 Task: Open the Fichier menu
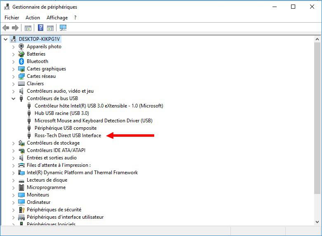[12, 18]
